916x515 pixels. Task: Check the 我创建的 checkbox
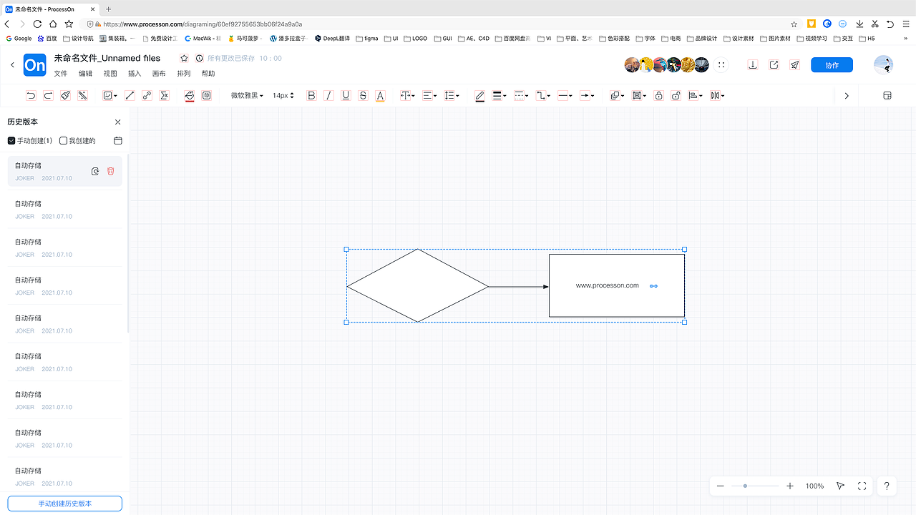[x=64, y=141]
